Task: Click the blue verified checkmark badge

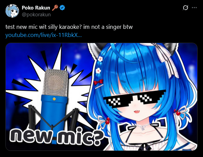Action: [x=62, y=8]
